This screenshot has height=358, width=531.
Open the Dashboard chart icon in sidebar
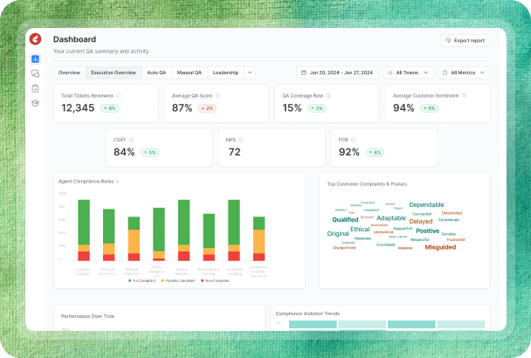coord(35,59)
